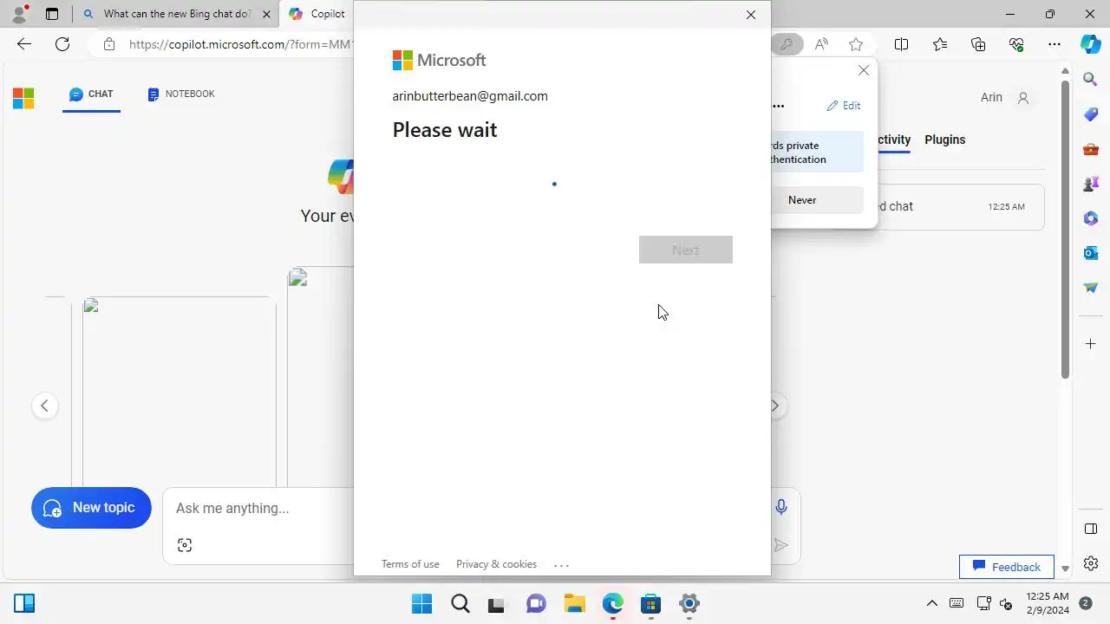
Task: Close the save password popup
Action: point(863,70)
